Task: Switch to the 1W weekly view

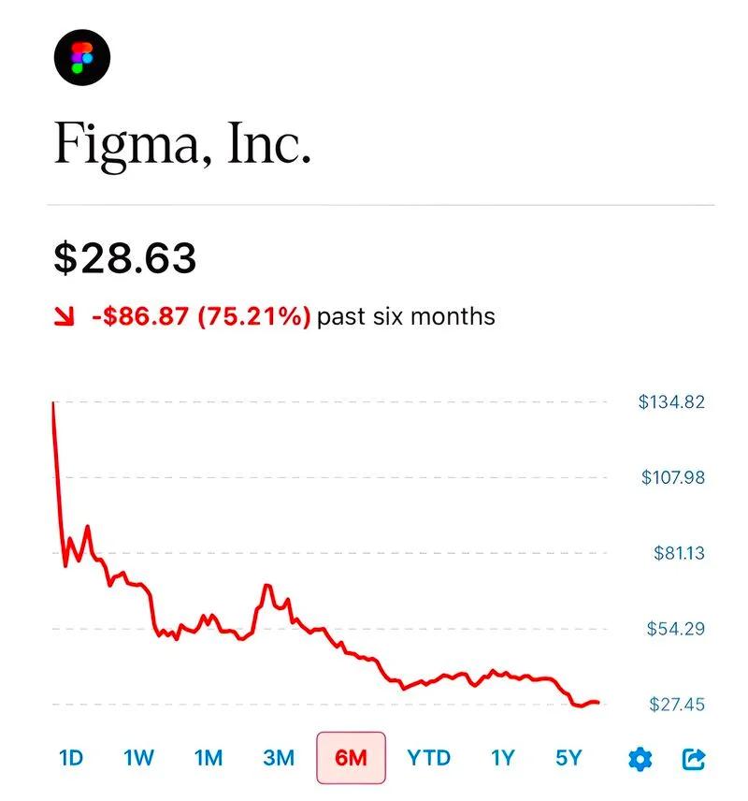Action: tap(138, 756)
